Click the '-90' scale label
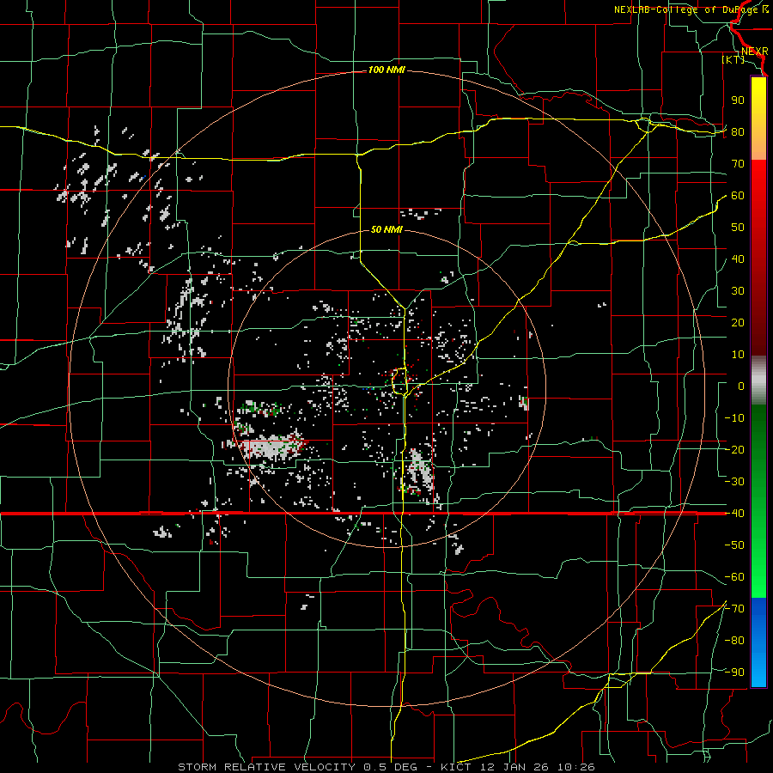The width and height of the screenshot is (773, 773). [734, 672]
